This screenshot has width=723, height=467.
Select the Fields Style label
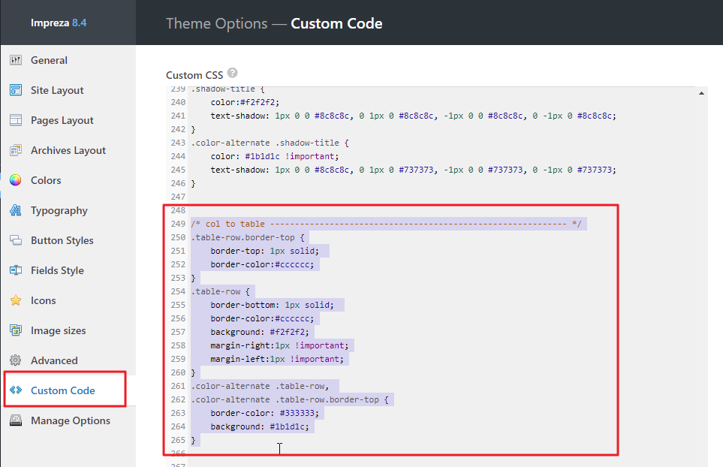tap(57, 270)
